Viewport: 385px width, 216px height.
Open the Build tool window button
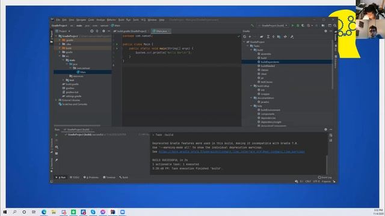coord(123,178)
